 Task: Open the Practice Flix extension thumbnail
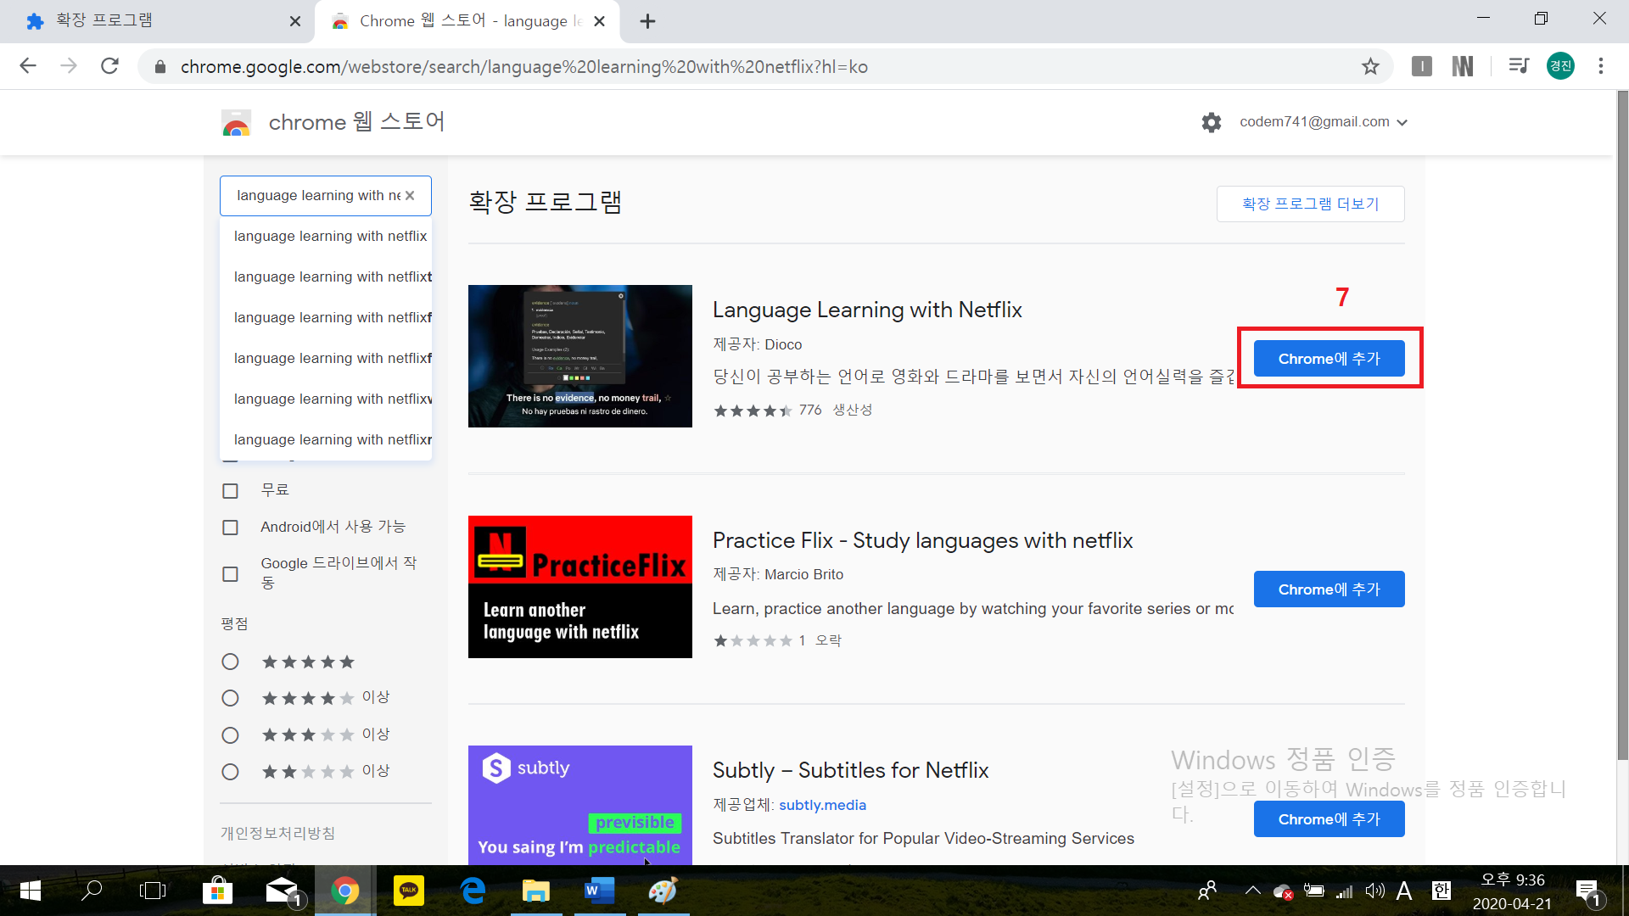(x=579, y=586)
